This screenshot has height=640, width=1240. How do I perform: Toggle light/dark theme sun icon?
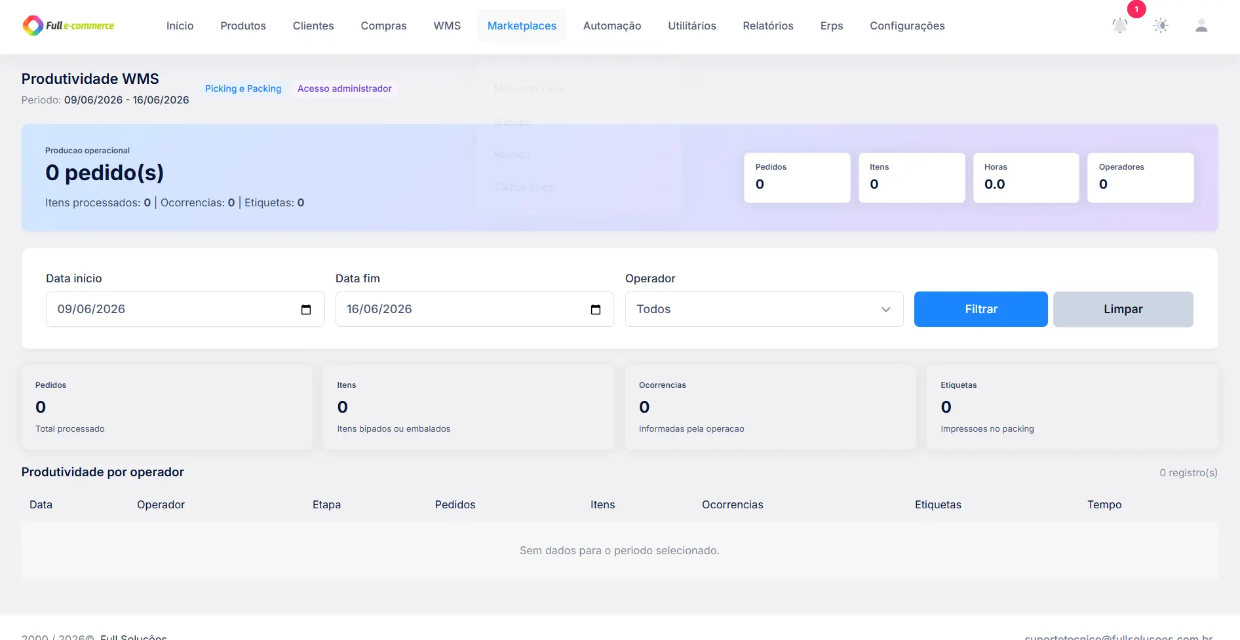point(1161,26)
